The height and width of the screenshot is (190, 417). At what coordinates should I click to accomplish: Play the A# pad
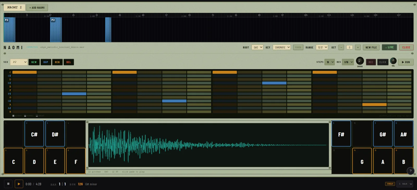click(x=403, y=133)
